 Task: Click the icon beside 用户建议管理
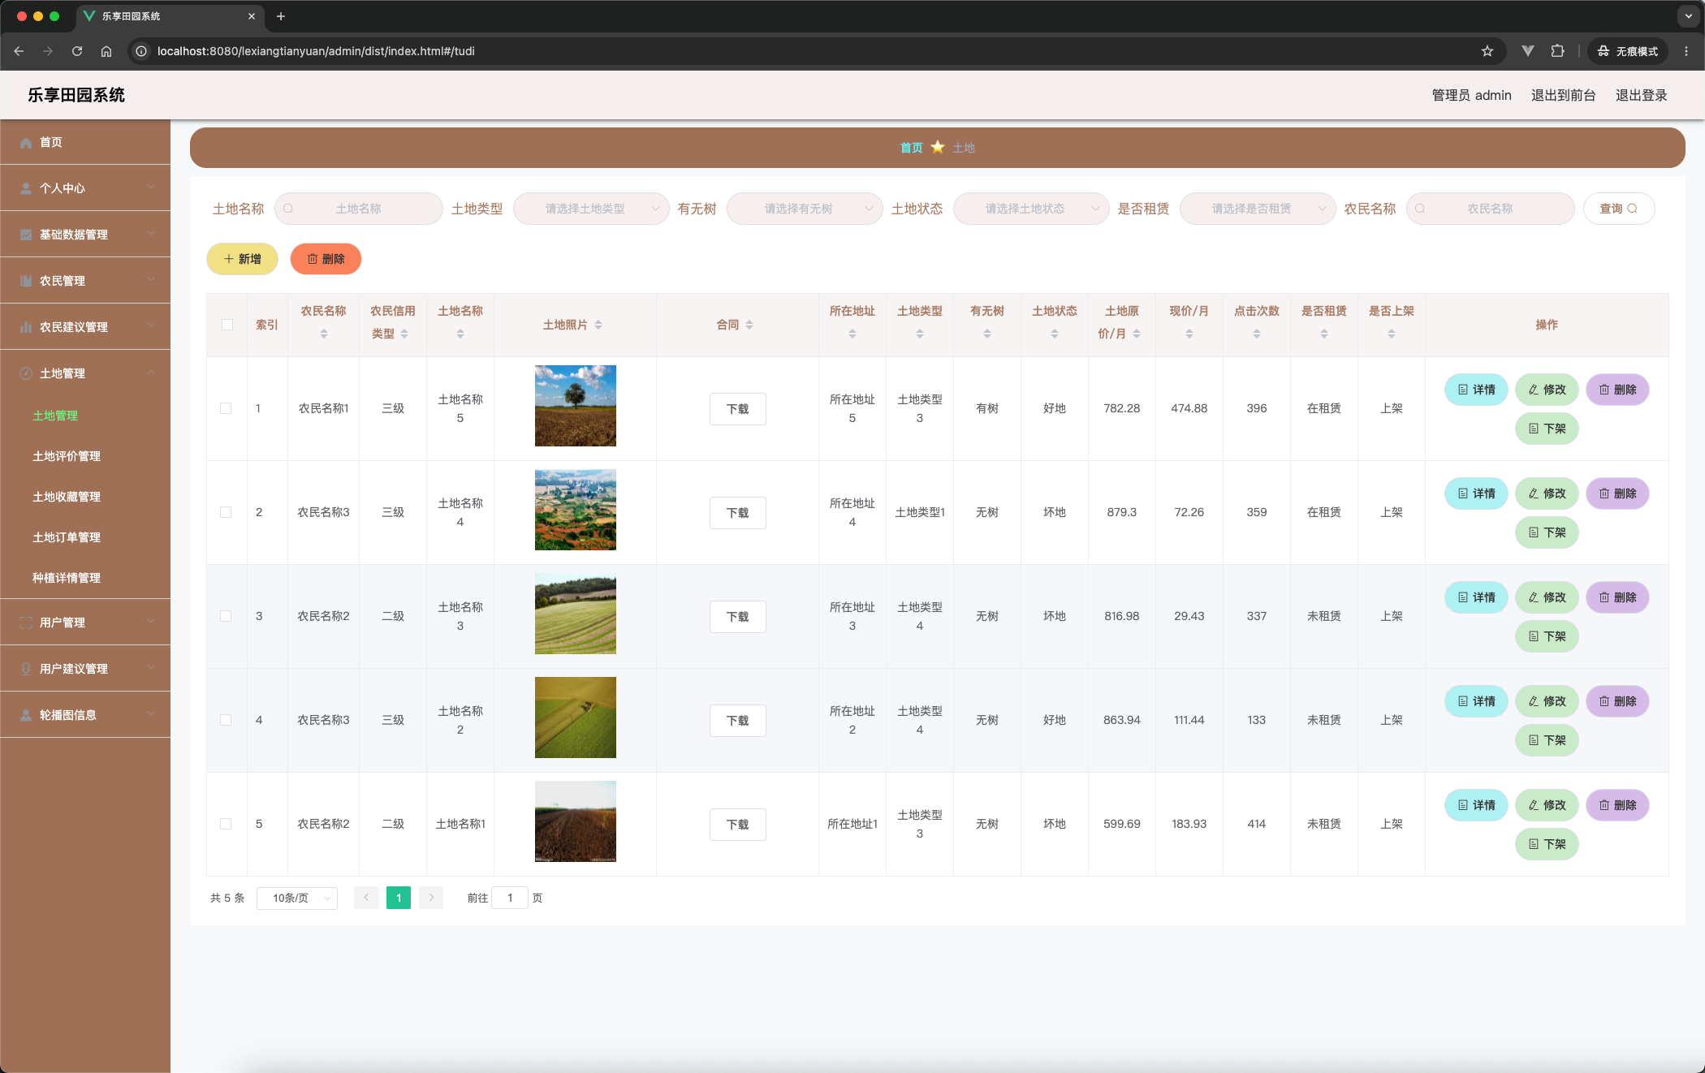[26, 669]
